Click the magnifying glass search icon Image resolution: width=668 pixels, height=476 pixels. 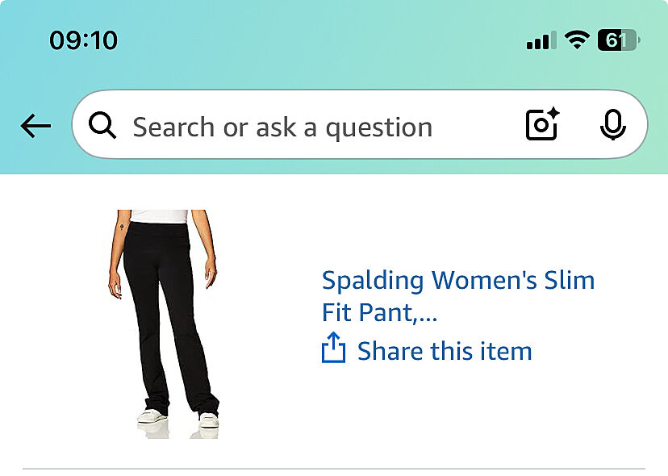point(102,126)
